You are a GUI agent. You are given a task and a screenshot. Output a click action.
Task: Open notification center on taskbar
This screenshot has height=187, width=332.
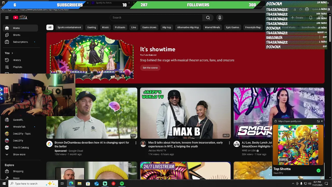click(x=327, y=184)
